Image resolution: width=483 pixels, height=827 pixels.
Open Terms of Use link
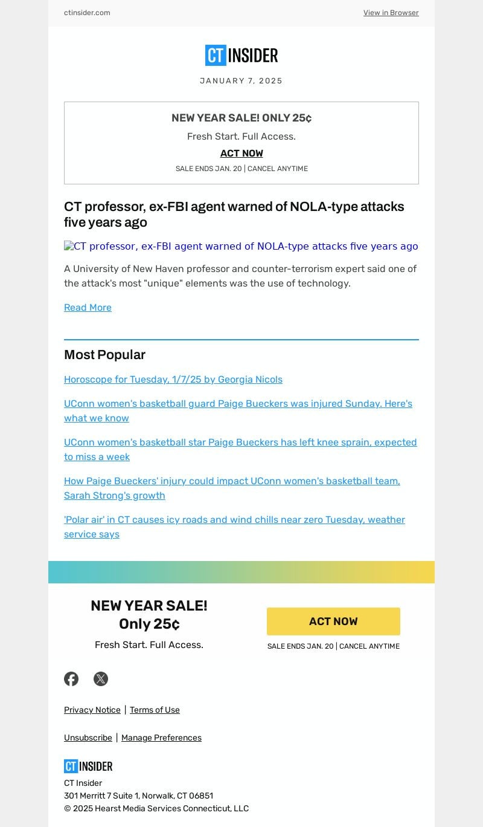click(x=155, y=710)
